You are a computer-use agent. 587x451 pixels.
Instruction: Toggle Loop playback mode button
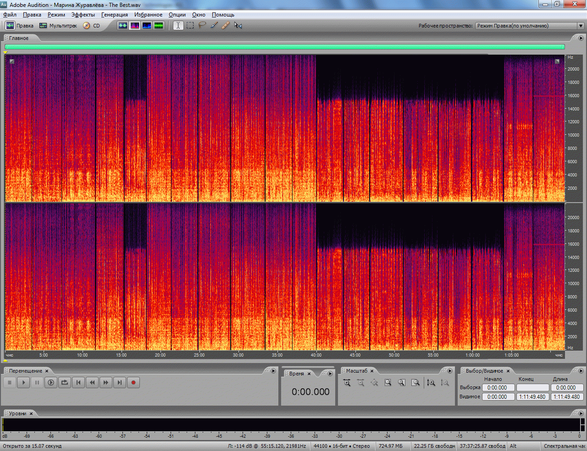tap(65, 383)
